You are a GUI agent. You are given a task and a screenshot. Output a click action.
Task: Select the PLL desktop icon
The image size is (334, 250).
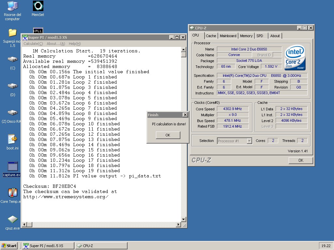click(x=38, y=30)
